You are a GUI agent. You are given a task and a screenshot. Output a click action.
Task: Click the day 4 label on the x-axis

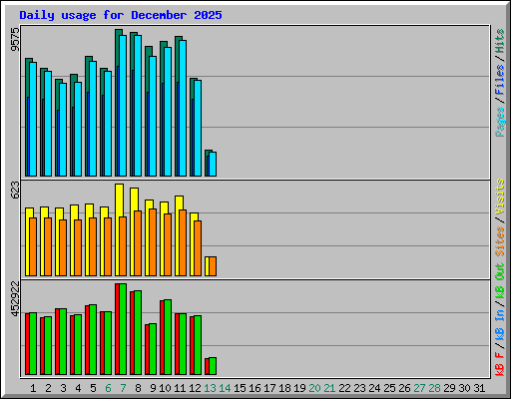[78, 388]
